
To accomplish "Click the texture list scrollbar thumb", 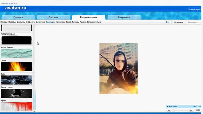I will [x=35, y=100].
